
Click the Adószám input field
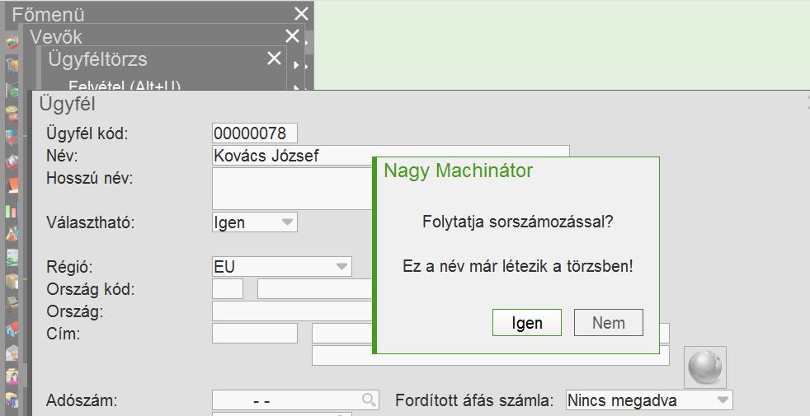point(295,400)
